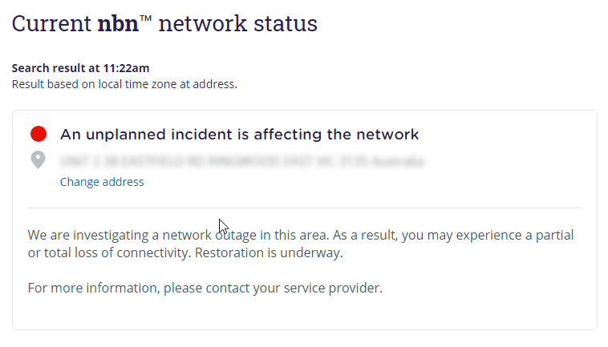The height and width of the screenshot is (347, 608).
Task: Click the words network outage in message
Action: pos(209,235)
